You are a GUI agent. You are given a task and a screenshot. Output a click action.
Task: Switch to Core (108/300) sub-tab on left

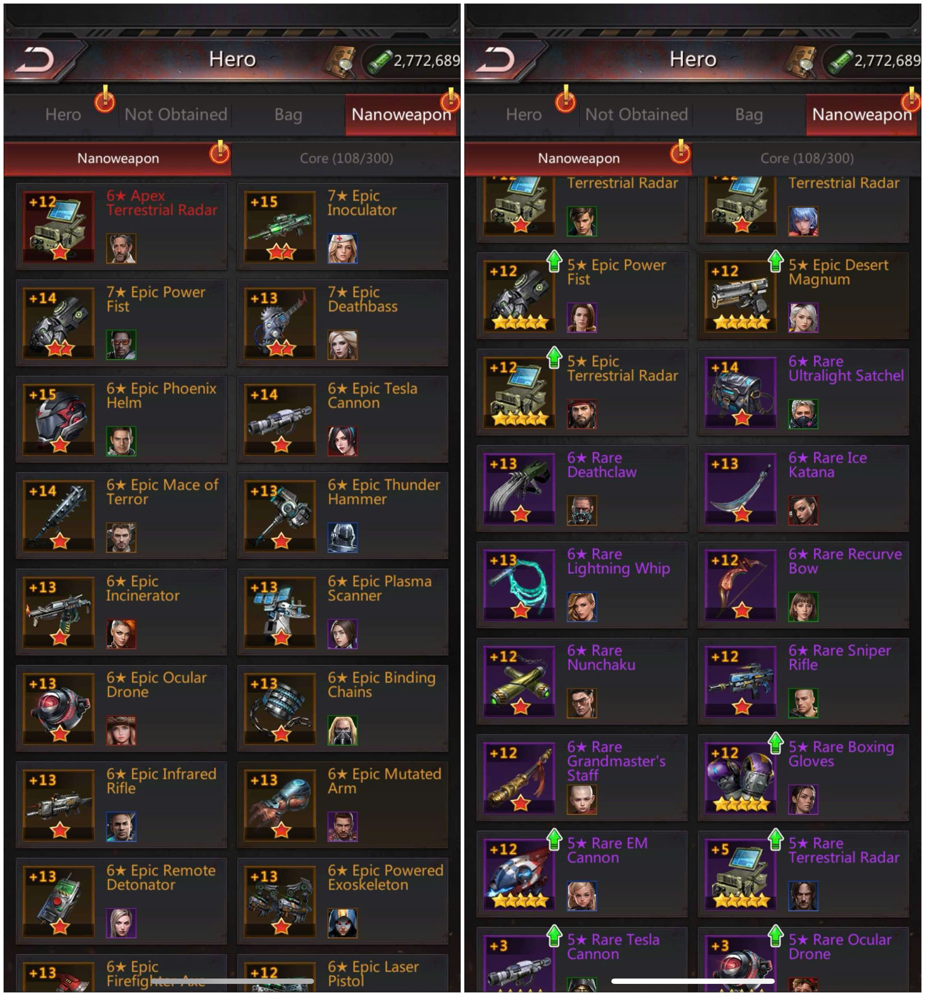coord(346,158)
